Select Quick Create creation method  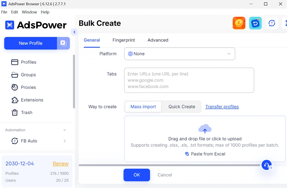click(x=182, y=107)
